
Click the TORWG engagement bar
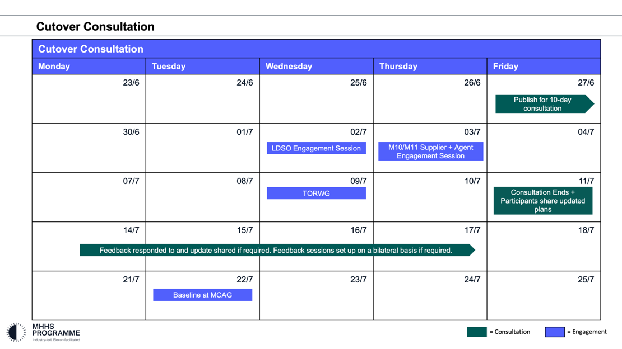[x=316, y=192]
